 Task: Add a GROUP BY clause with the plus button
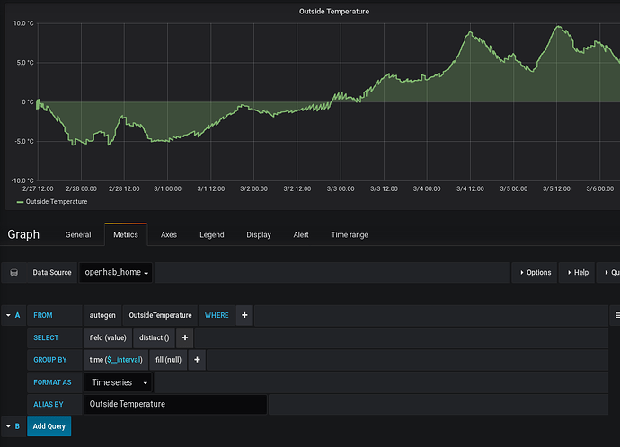tap(198, 360)
